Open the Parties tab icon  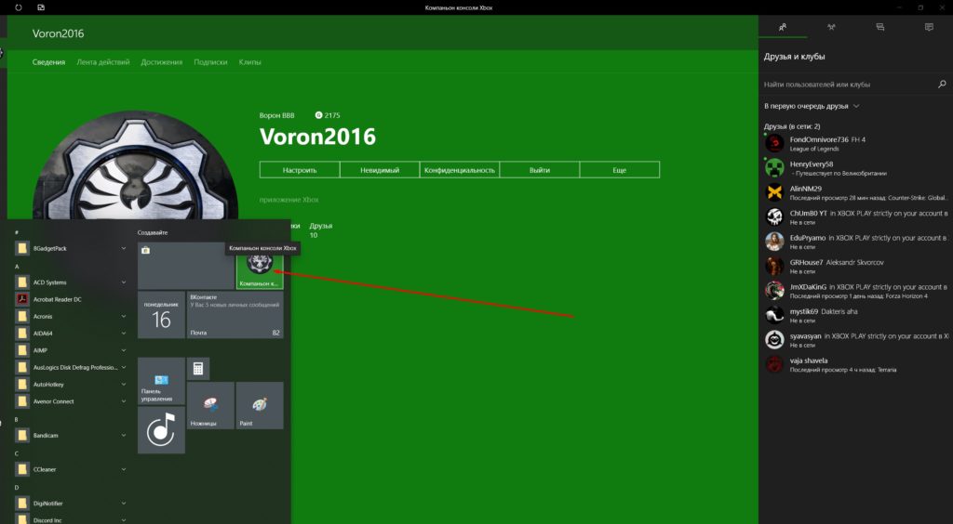[x=831, y=27]
